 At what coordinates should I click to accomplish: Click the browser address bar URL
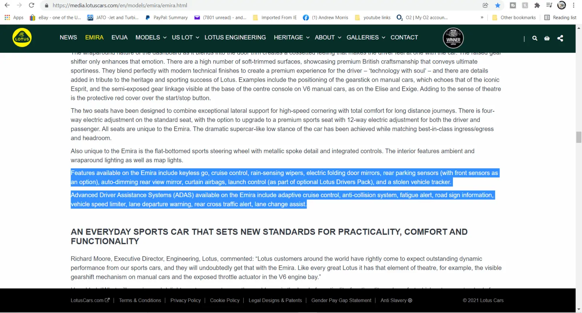[120, 5]
